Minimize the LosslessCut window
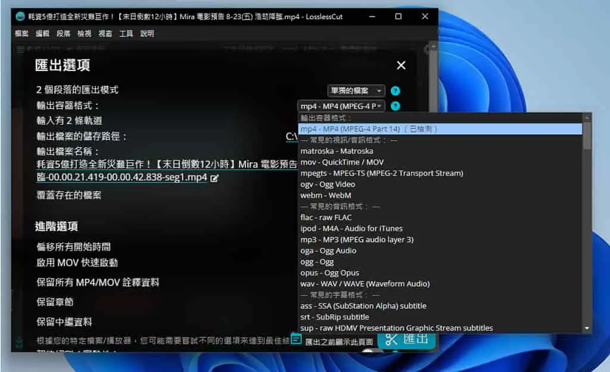 tap(372, 16)
